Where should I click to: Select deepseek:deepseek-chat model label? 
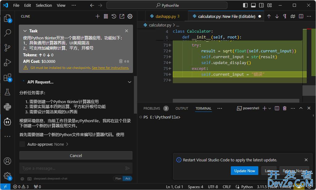coord(50,179)
